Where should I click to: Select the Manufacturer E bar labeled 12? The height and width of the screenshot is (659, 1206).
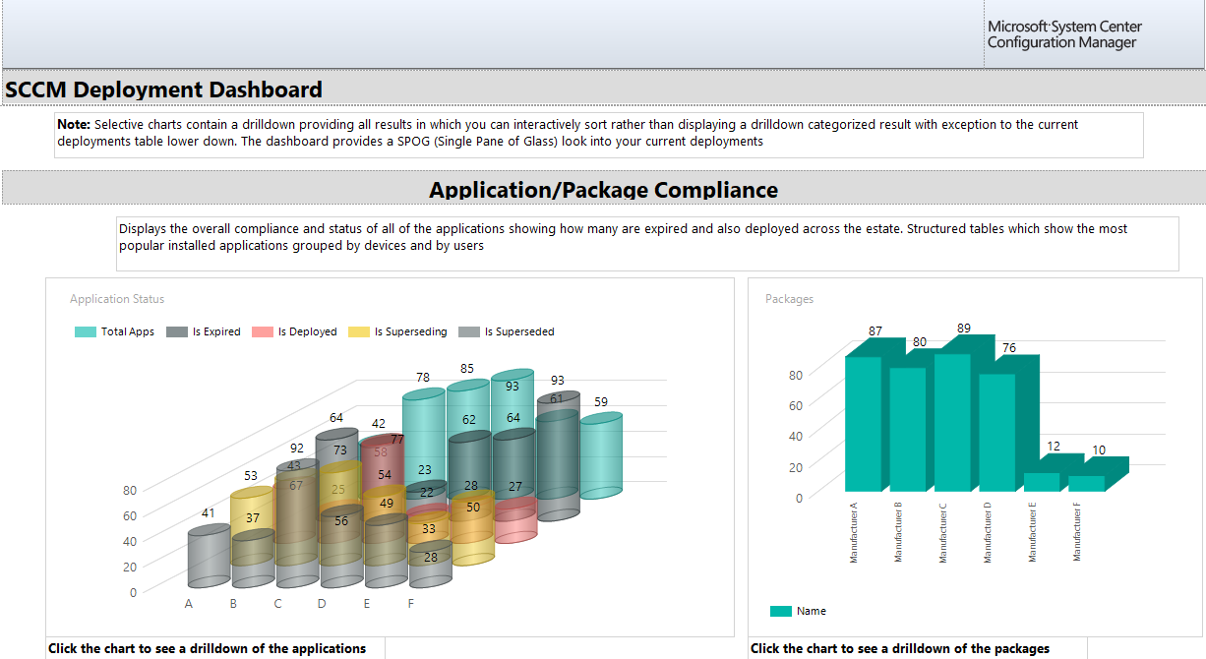[1042, 482]
